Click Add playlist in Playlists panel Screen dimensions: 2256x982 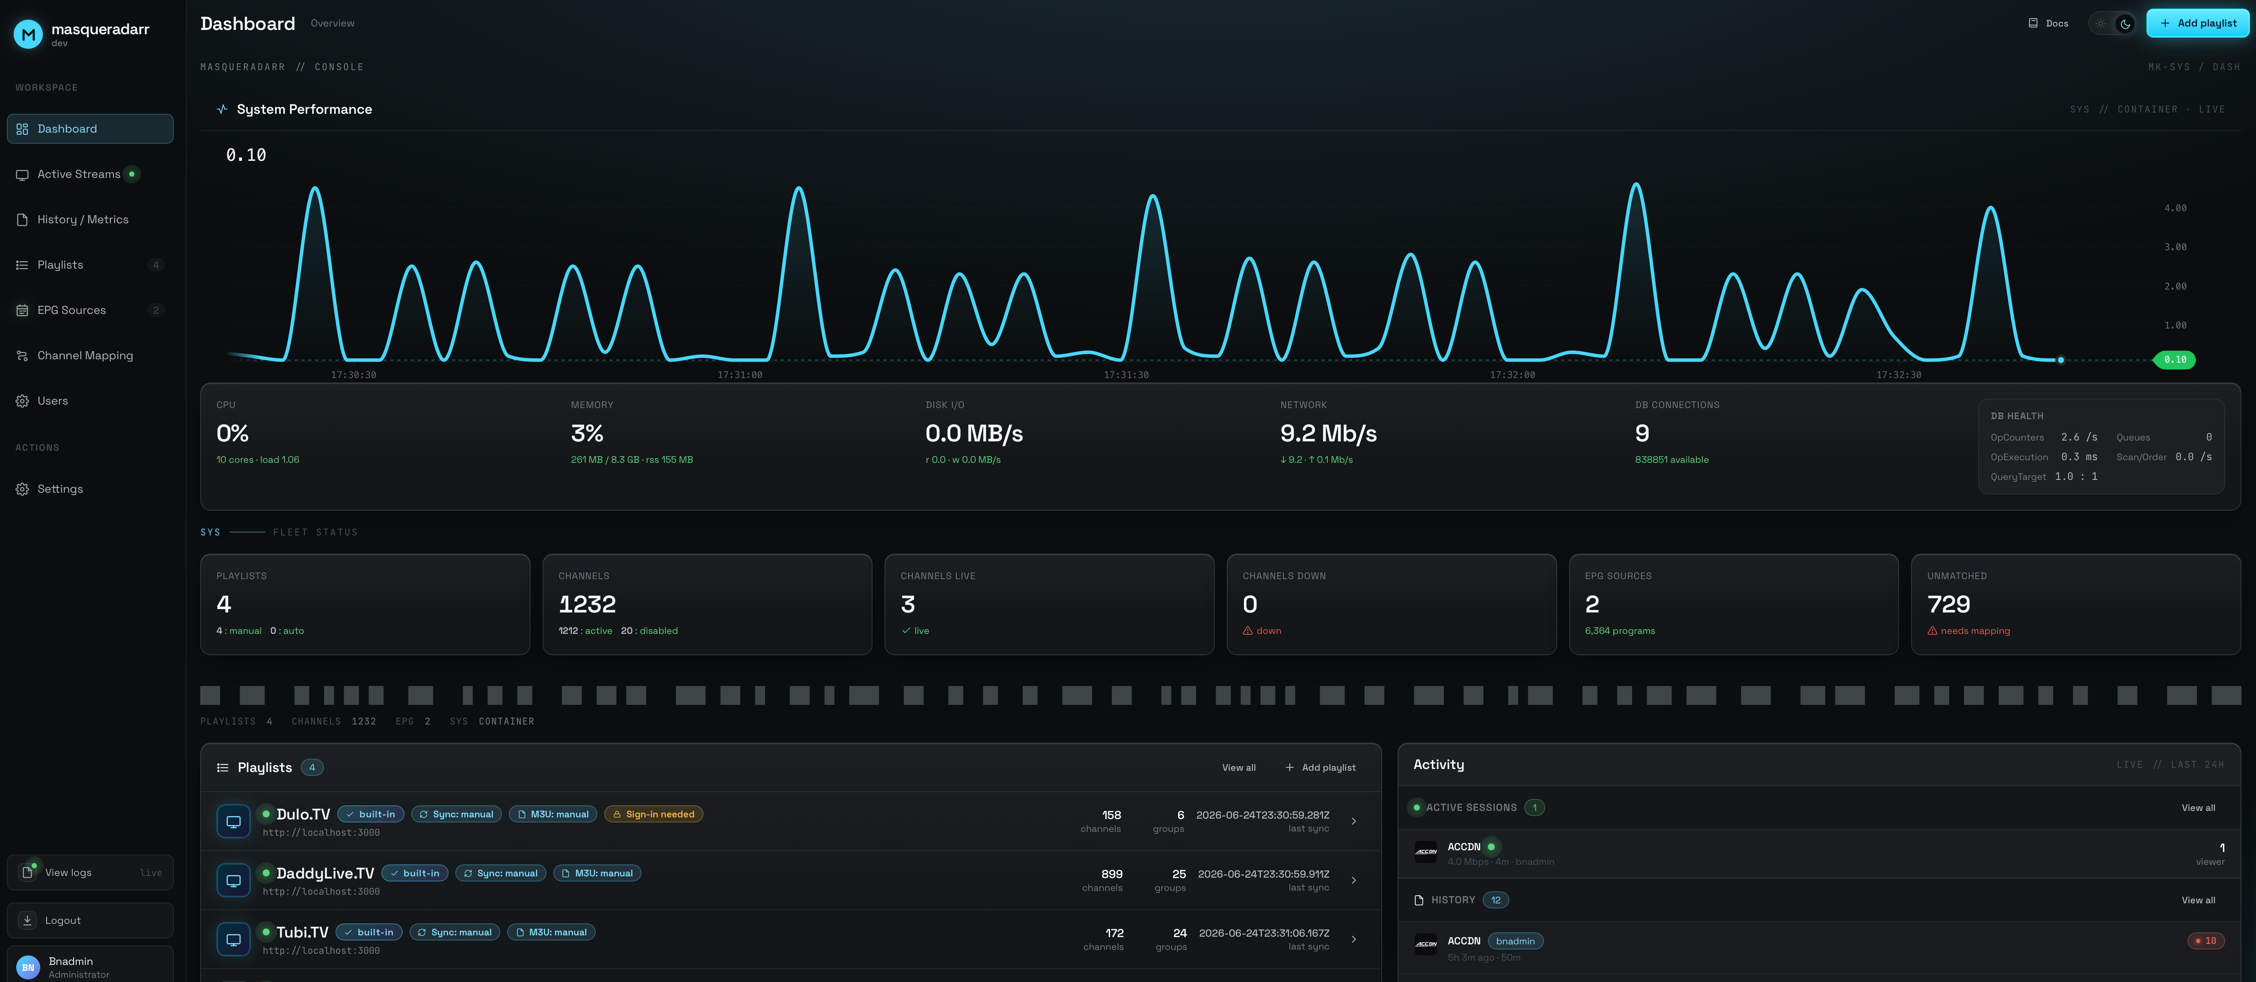tap(1320, 768)
